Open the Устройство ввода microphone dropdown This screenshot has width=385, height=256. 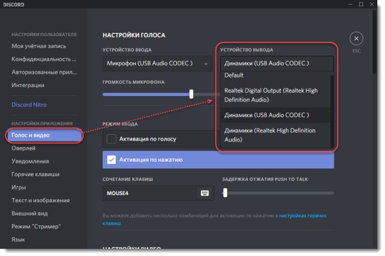(157, 63)
